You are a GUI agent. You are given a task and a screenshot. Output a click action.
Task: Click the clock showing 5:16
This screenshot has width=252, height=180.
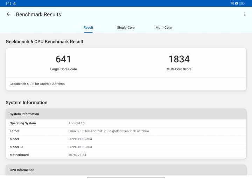(8, 3)
